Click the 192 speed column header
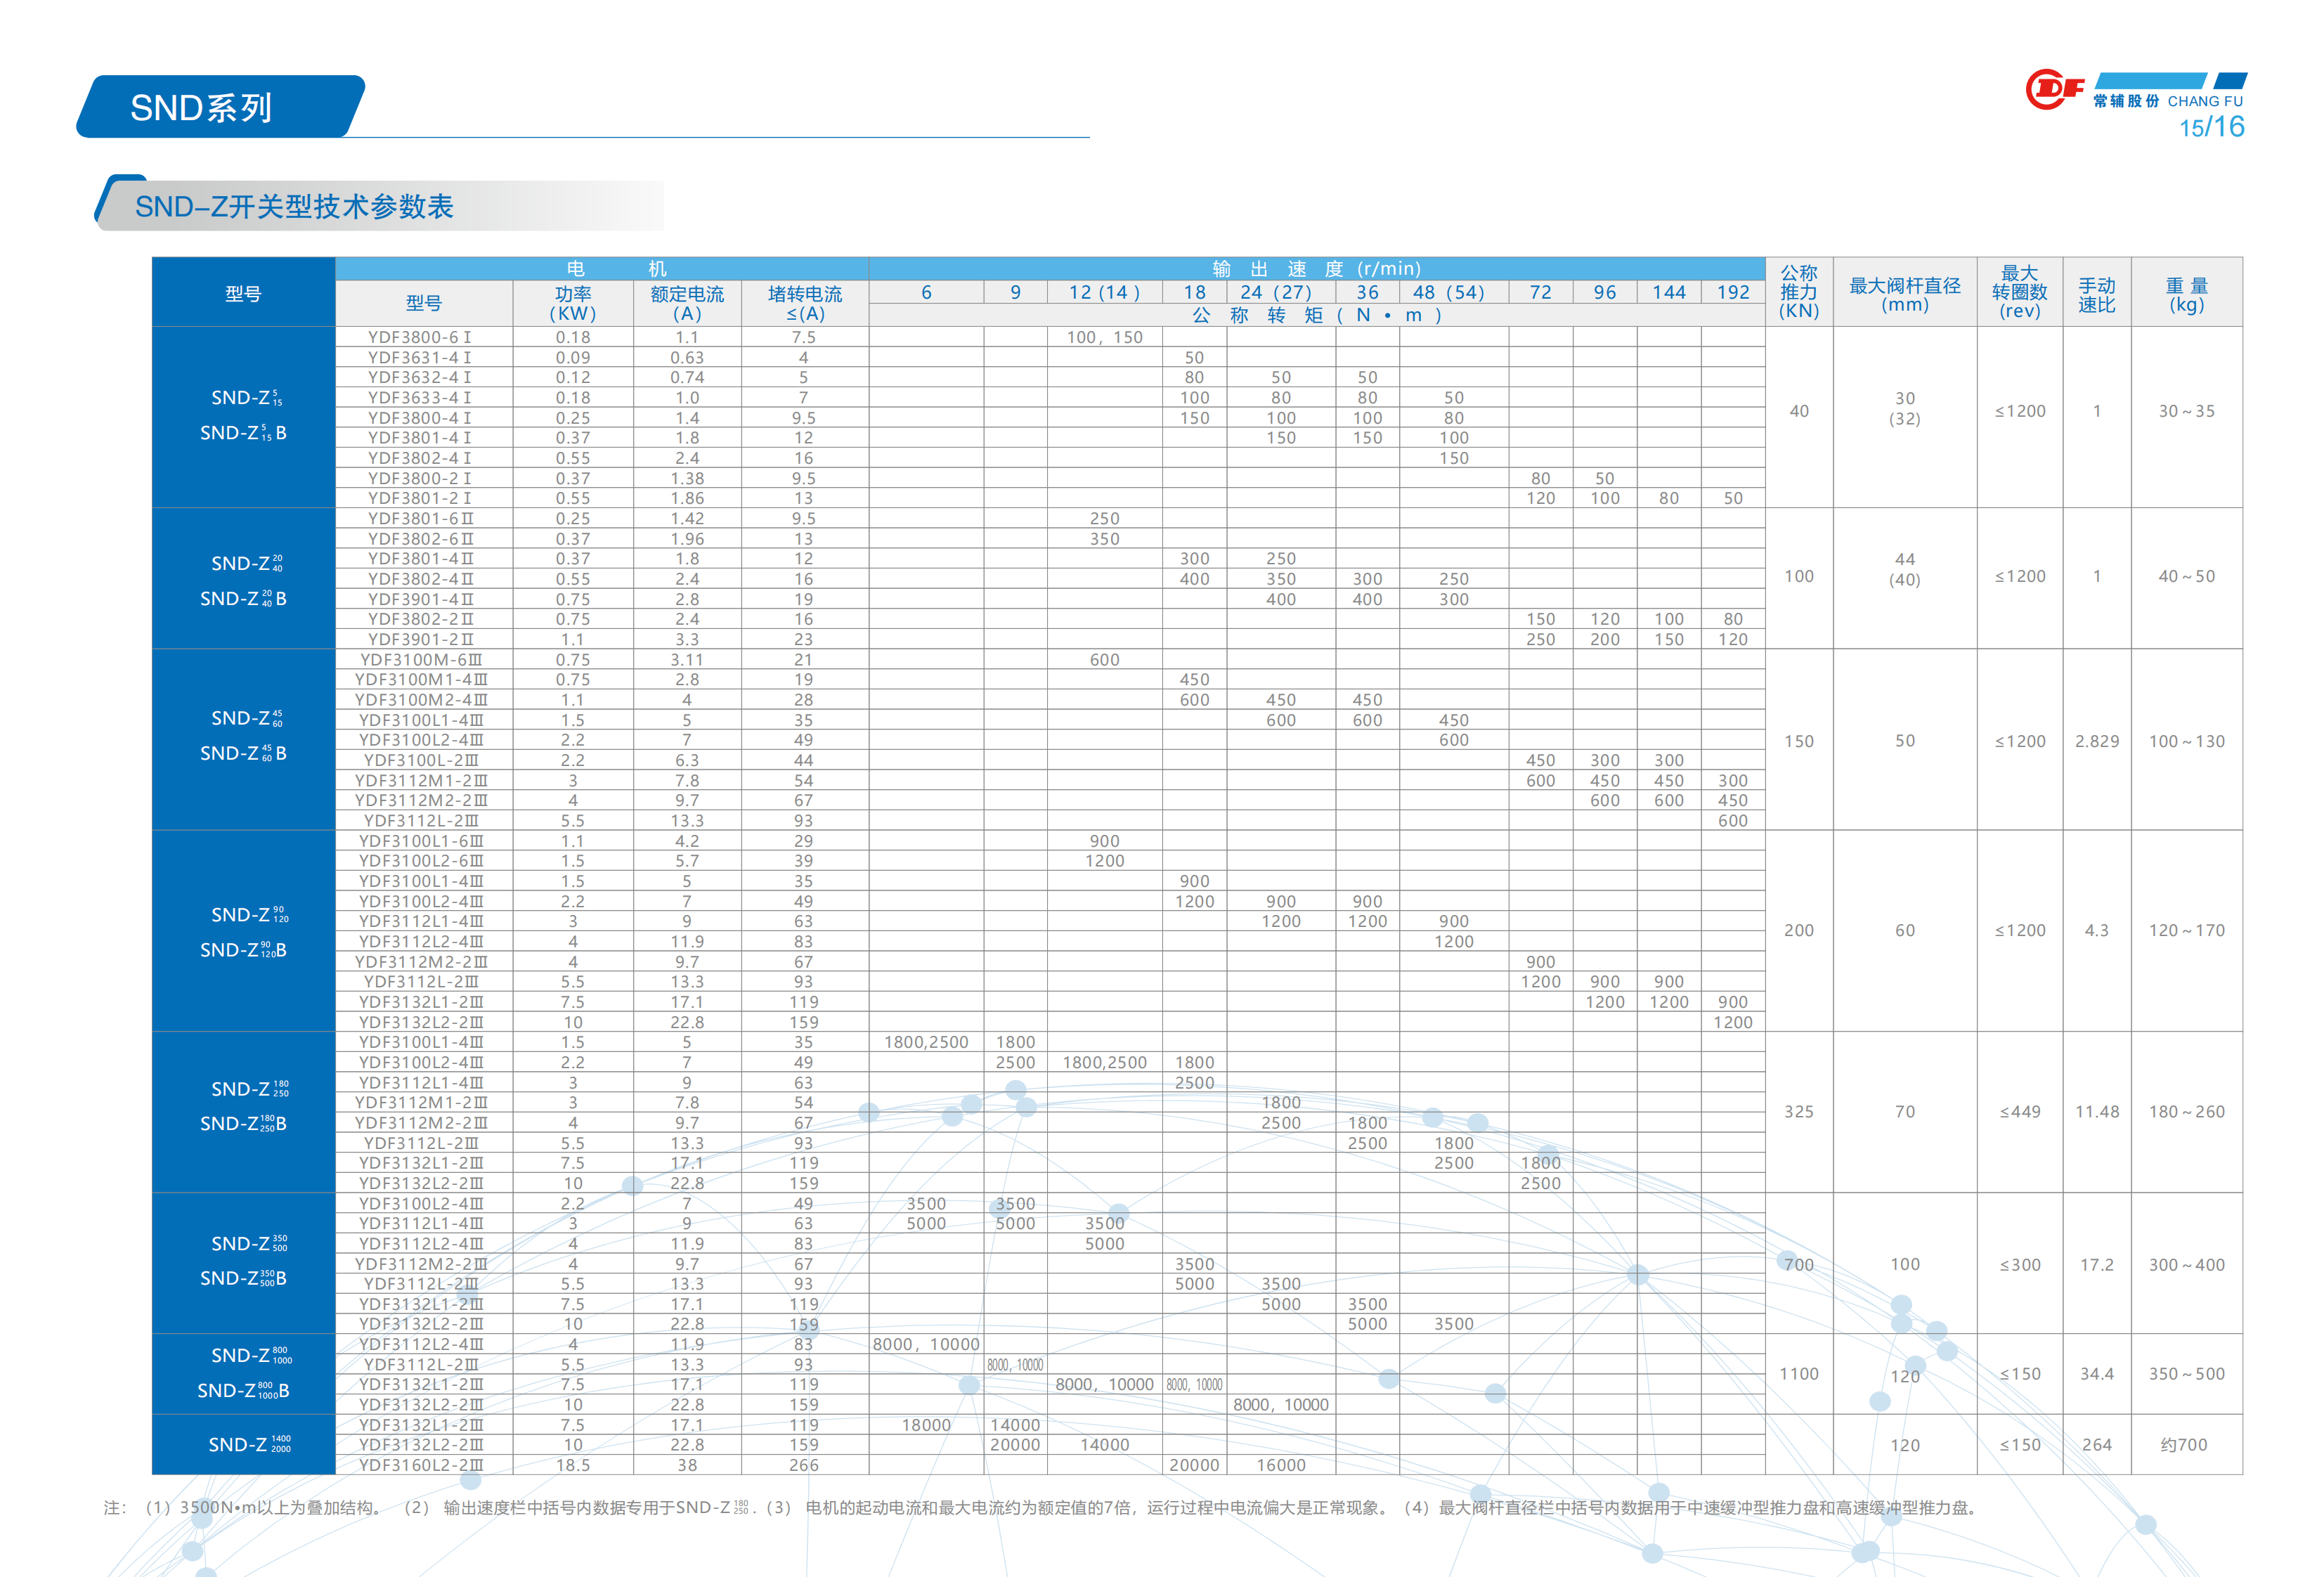Image resolution: width=2324 pixels, height=1577 pixels. click(1732, 292)
